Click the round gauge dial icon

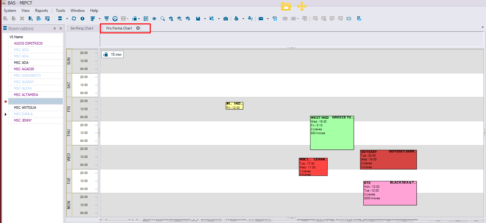pos(115,19)
